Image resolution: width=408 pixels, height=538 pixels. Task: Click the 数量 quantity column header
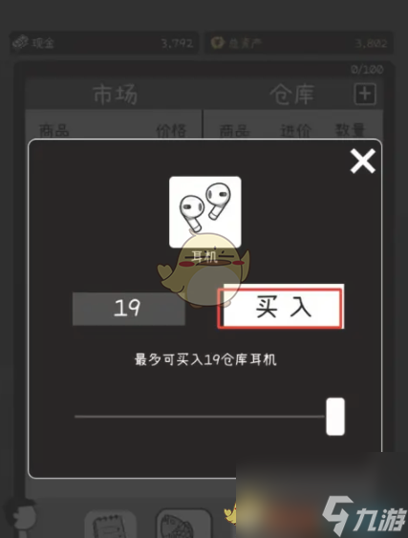pos(350,130)
